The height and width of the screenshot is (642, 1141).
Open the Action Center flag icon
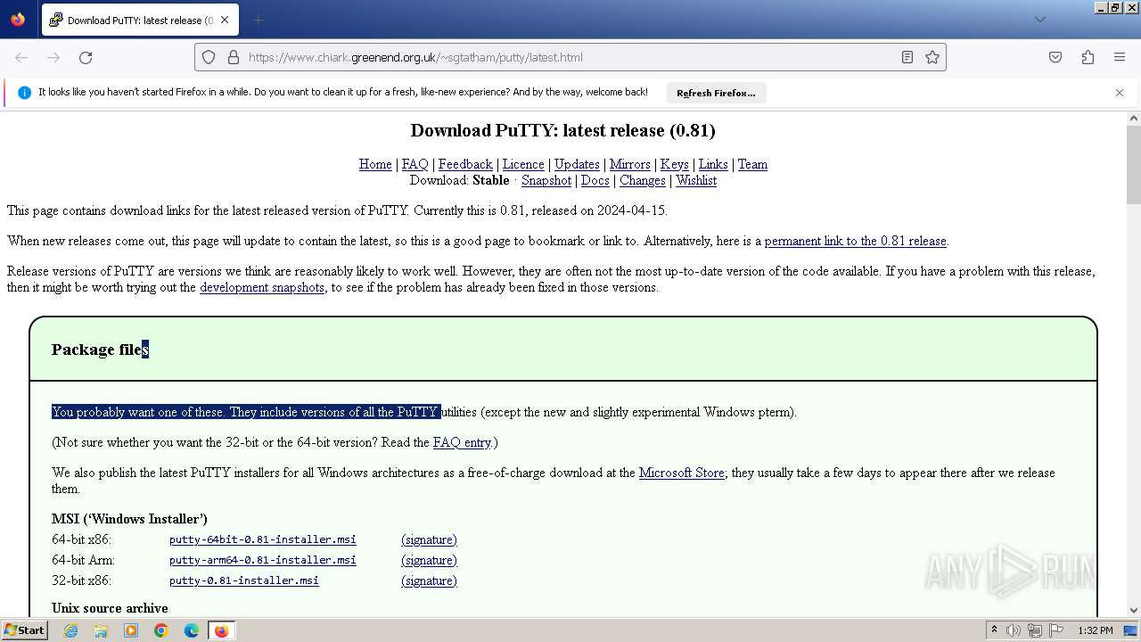(1056, 630)
